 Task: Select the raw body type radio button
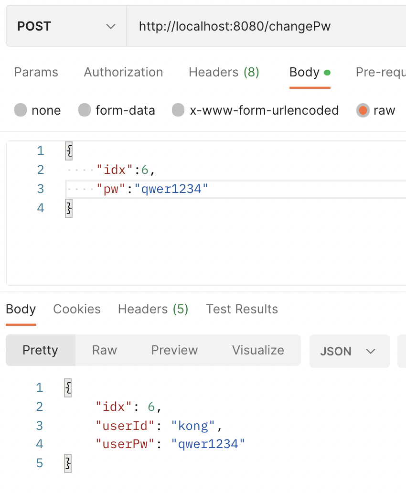[x=363, y=110]
